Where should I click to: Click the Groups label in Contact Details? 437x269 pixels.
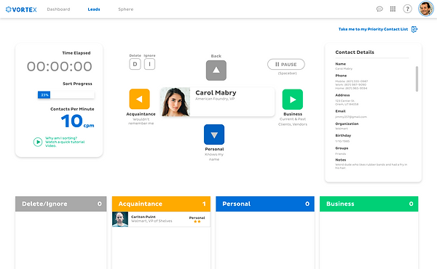tap(342, 148)
